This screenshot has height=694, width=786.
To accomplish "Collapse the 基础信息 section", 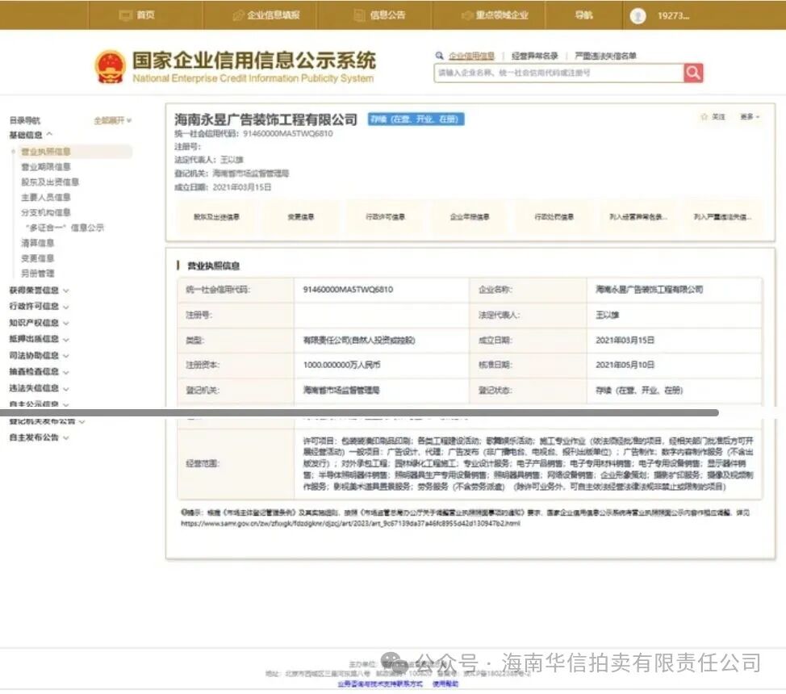I will pos(31,135).
